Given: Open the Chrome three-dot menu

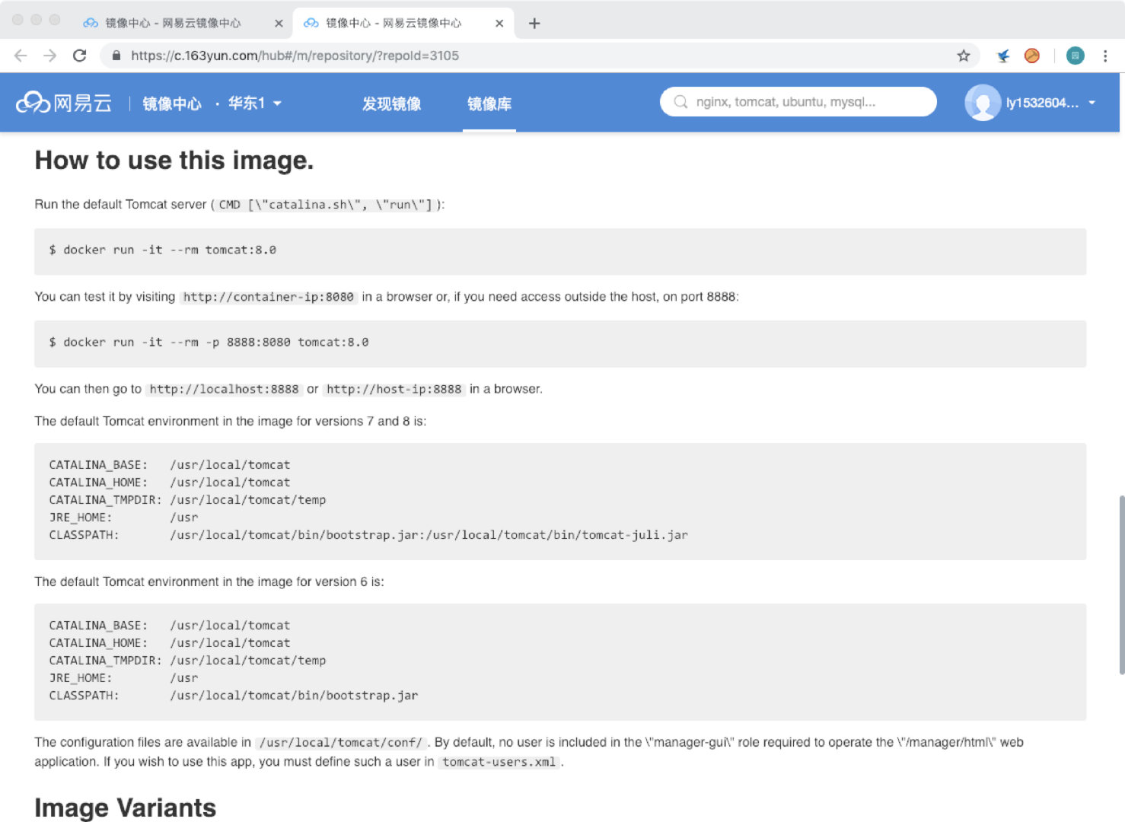Looking at the screenshot, I should [x=1105, y=56].
